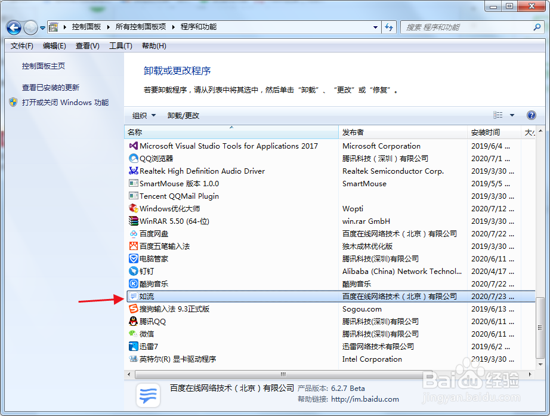The image size is (550, 416).
Task: Open the recent pages dropdown arrow
Action: (x=42, y=27)
